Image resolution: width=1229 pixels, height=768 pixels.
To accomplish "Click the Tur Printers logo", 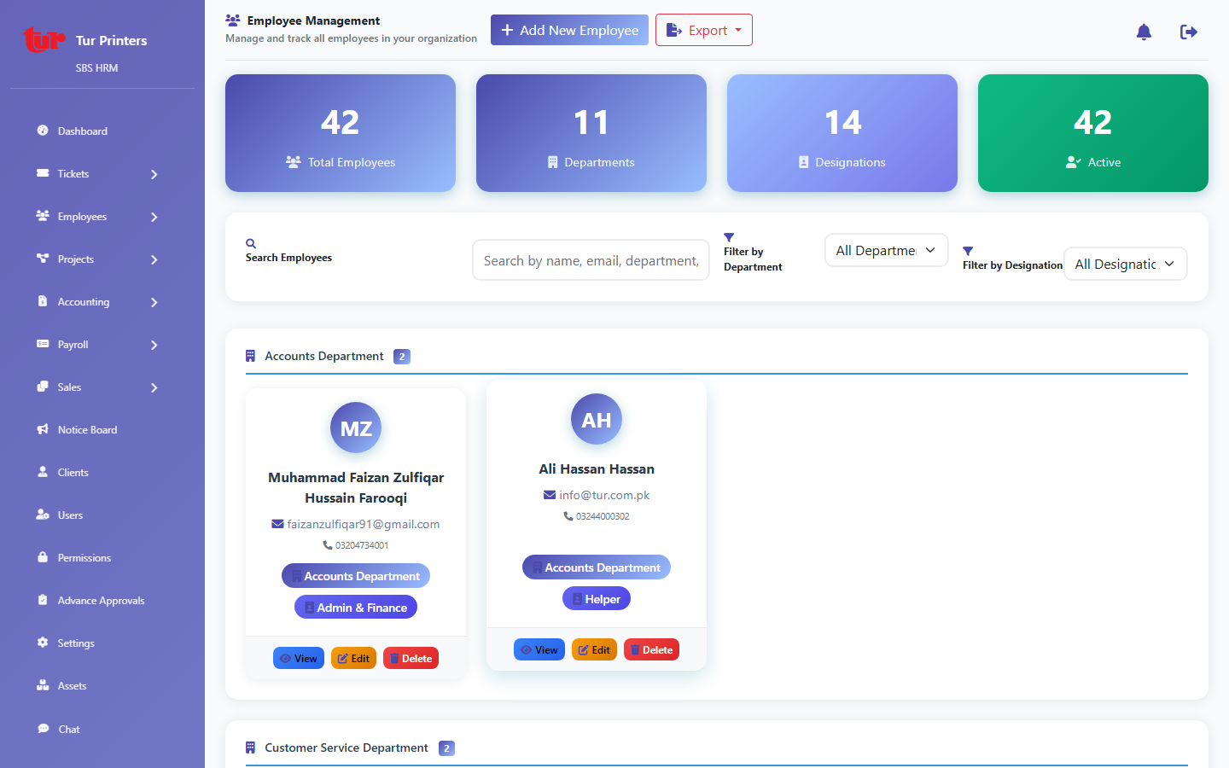I will coord(44,40).
